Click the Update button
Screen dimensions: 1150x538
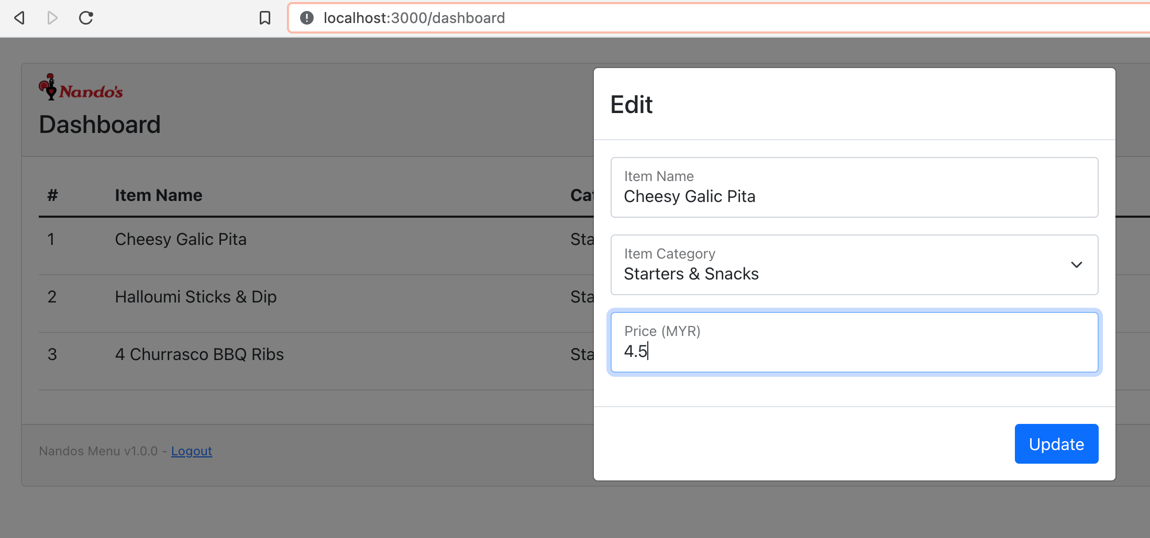click(x=1056, y=444)
